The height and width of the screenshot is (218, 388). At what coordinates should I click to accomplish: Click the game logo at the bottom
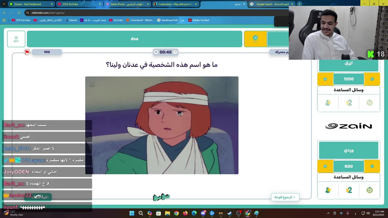click(161, 197)
